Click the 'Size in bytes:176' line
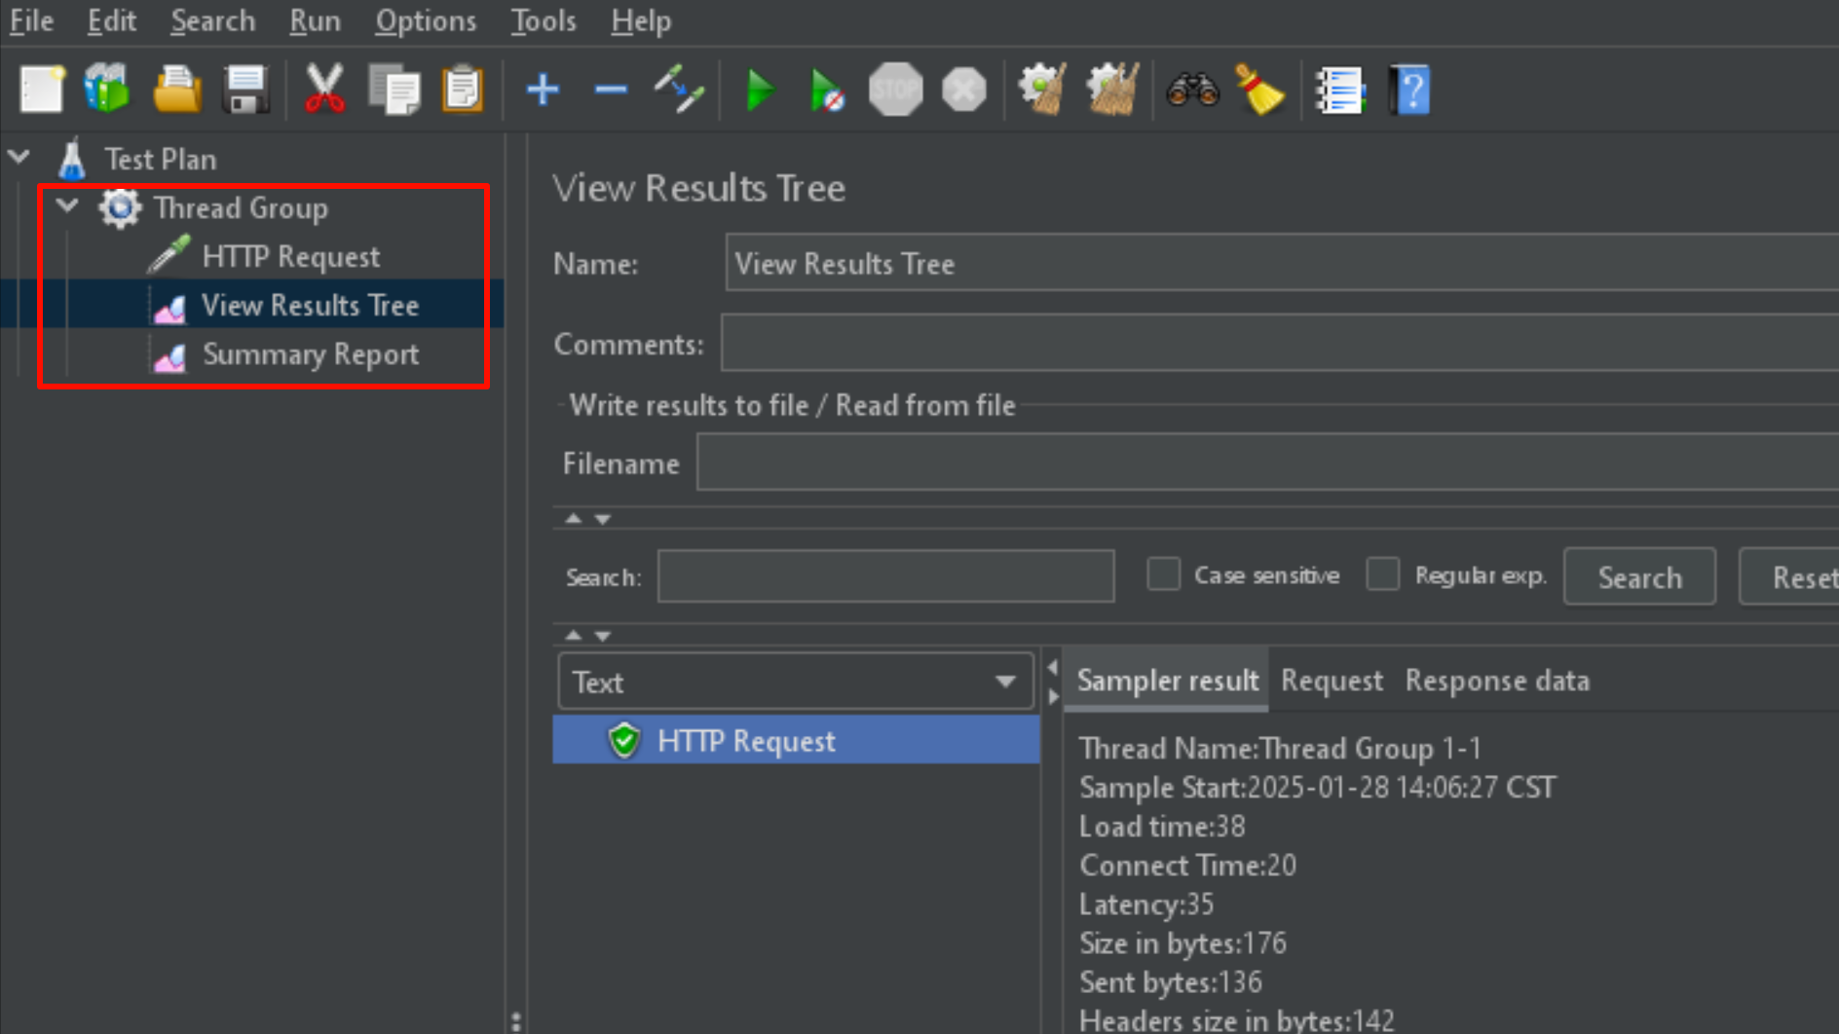1839x1034 pixels. (1182, 942)
